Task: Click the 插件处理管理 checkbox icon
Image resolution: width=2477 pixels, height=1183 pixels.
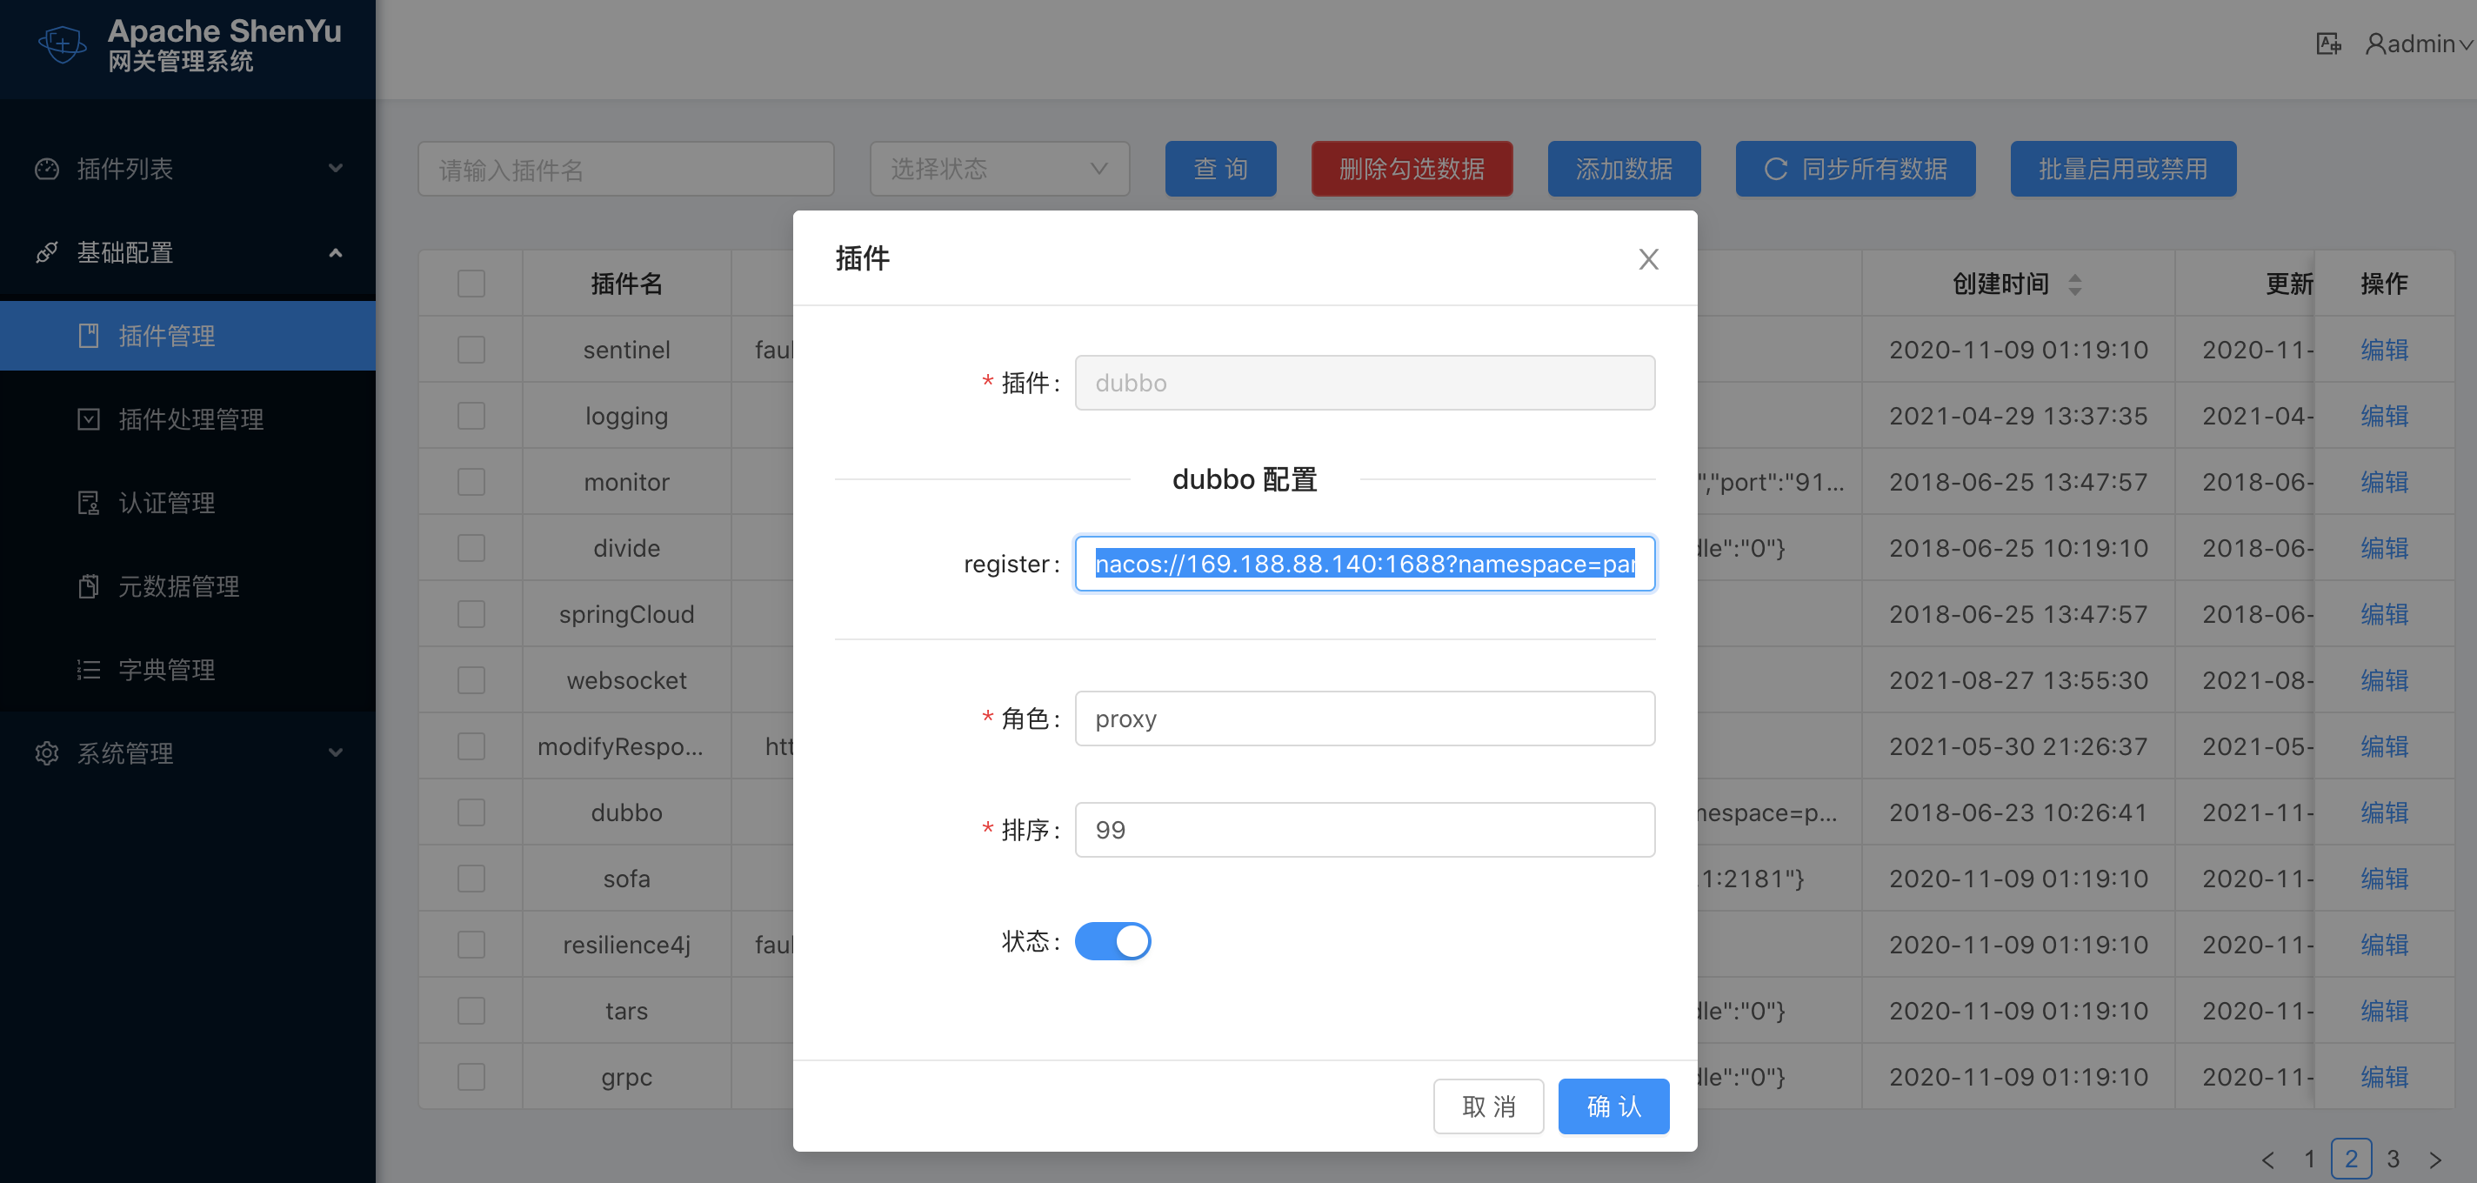Action: pos(89,419)
